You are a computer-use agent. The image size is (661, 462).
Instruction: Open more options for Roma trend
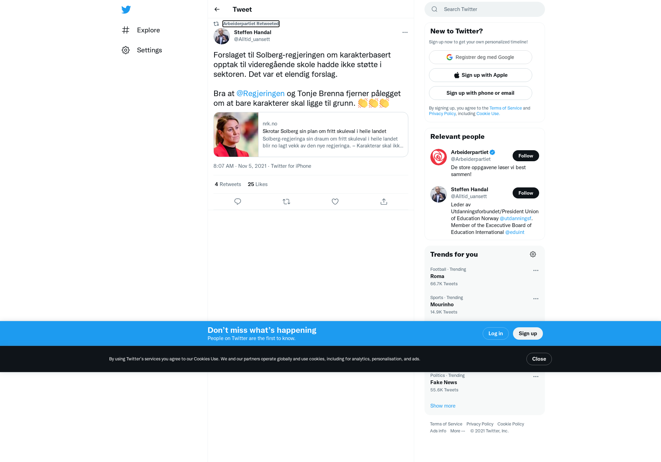point(536,270)
